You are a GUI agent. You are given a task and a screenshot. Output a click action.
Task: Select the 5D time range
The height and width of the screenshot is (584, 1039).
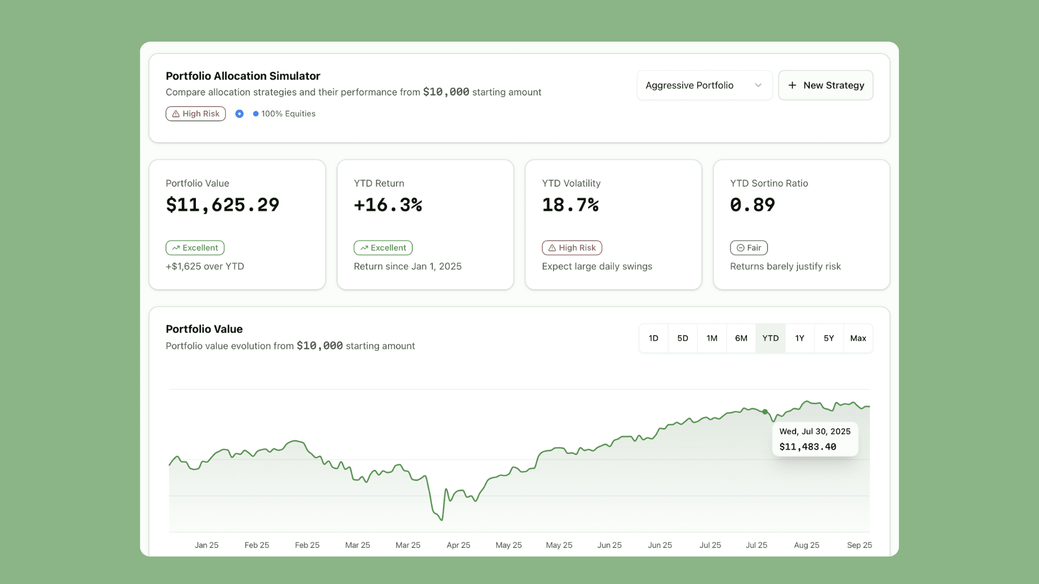tap(683, 339)
